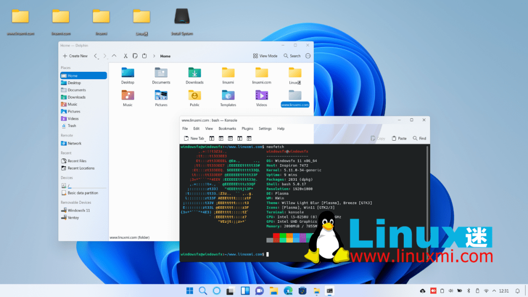Image resolution: width=528 pixels, height=297 pixels.
Task: Select Downloads folder in Dolphin file view
Action: [x=195, y=76]
